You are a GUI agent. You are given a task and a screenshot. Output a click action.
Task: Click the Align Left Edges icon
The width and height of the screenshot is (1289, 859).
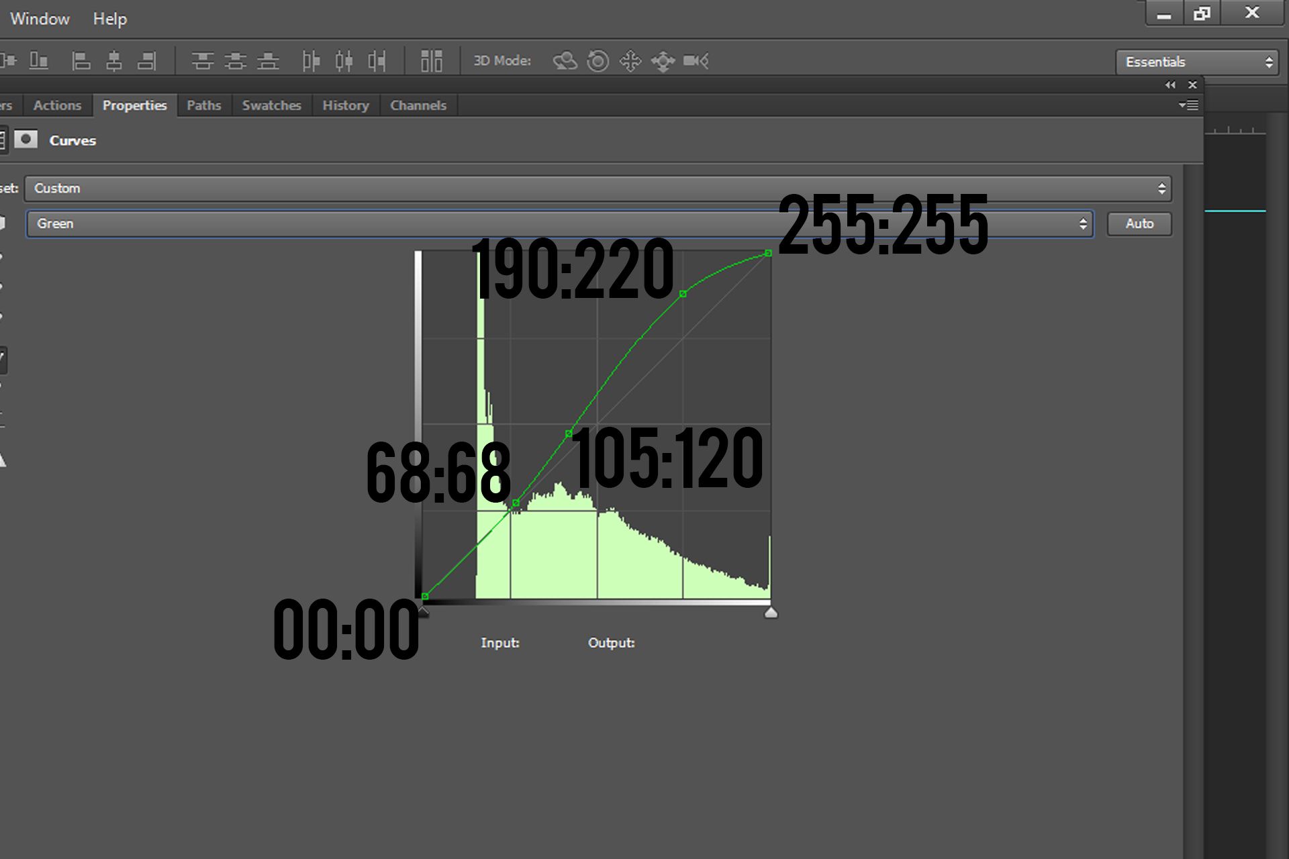(81, 61)
